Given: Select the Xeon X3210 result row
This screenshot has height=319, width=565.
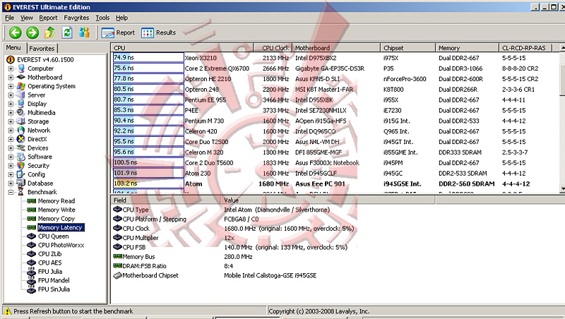Looking at the screenshot, I should 335,58.
